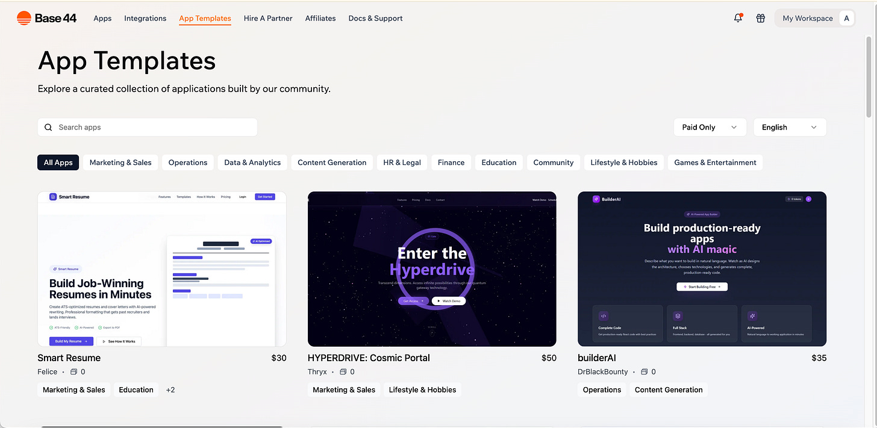
Task: Click the clone count icon under builderAI
Action: coord(644,372)
